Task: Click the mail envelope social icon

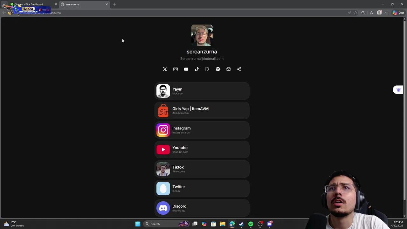Action: pos(228,69)
